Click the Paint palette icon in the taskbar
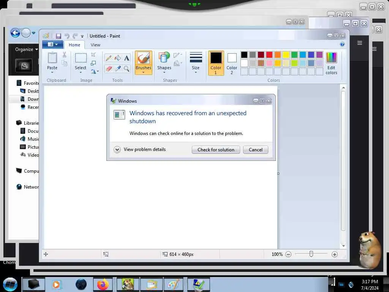 coord(173,284)
